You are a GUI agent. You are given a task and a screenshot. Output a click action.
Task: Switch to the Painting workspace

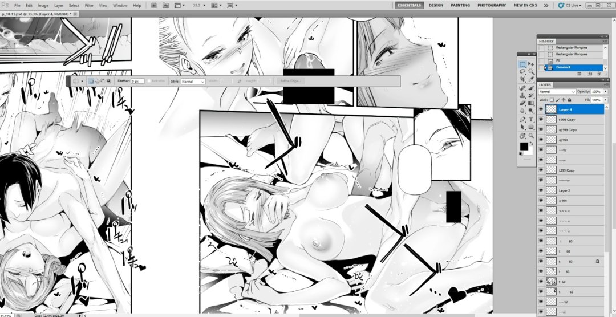pos(460,6)
